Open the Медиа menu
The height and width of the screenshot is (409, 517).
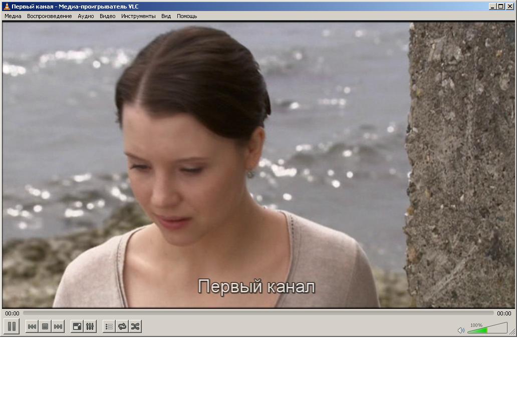pyautogui.click(x=13, y=16)
